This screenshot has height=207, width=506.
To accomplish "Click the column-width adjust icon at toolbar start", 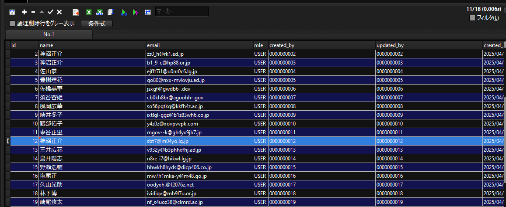I will pyautogui.click(x=12, y=12).
